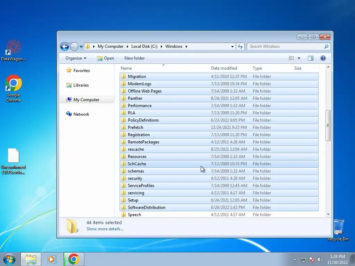Viewport: 355px width, 266px height.
Task: Select the Prefetch folder icon
Action: coord(123,127)
